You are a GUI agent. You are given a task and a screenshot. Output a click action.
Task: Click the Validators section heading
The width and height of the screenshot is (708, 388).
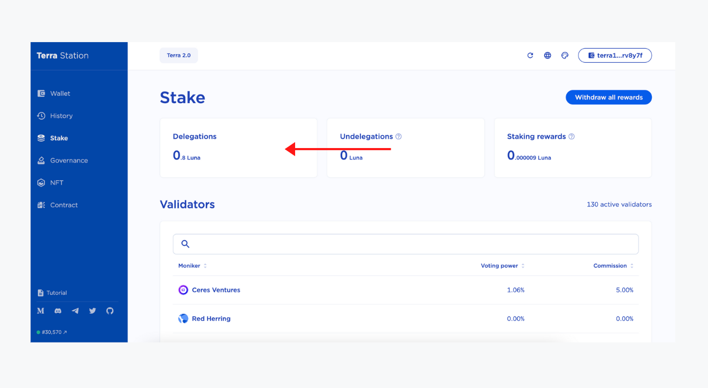coord(187,204)
